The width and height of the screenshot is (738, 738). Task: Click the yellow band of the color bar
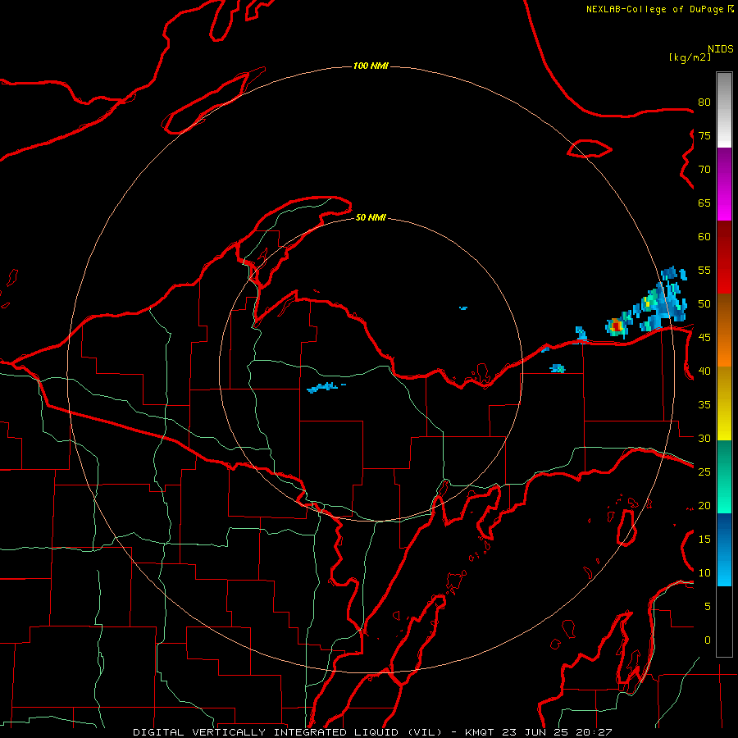[x=724, y=403]
